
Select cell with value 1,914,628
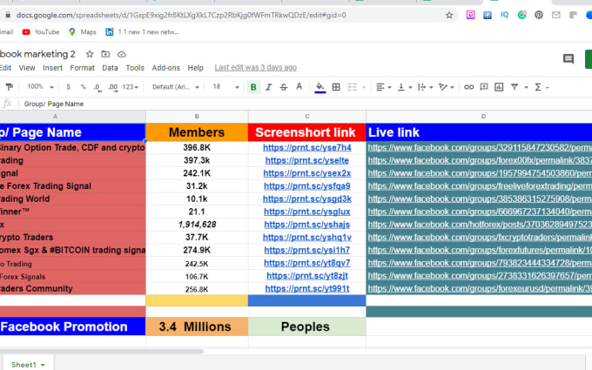(197, 225)
